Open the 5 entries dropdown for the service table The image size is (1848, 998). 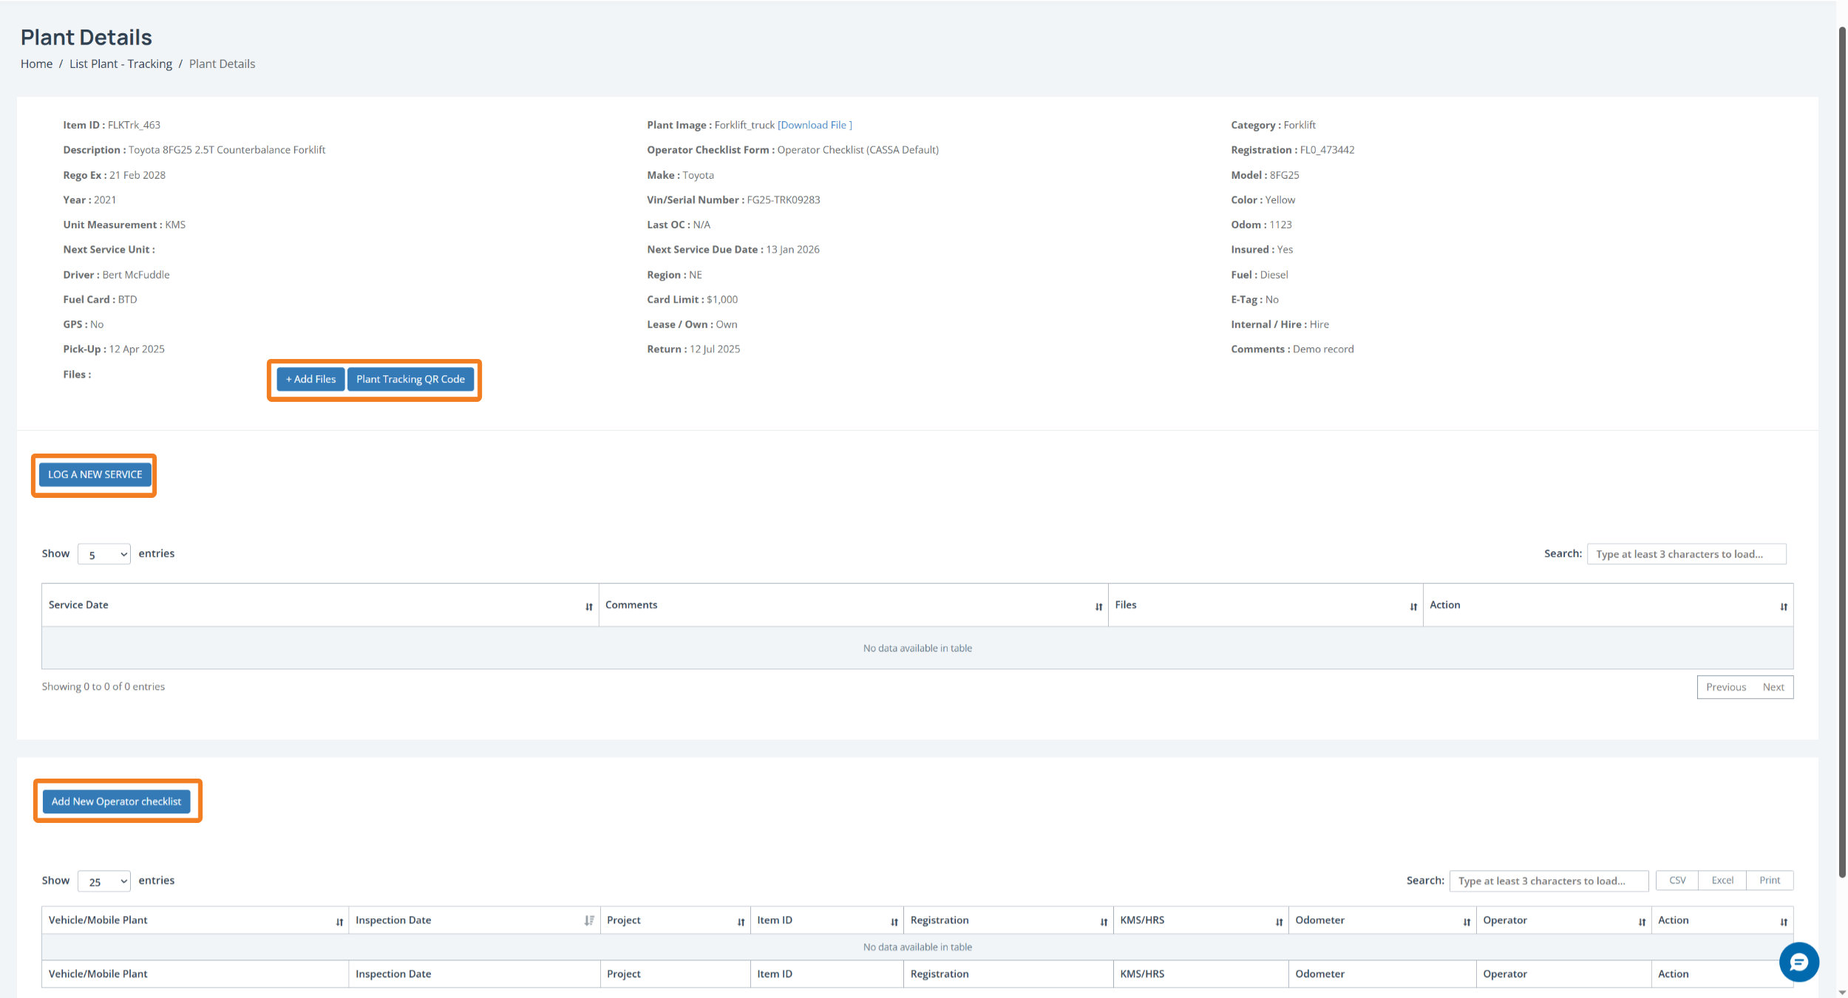click(104, 555)
